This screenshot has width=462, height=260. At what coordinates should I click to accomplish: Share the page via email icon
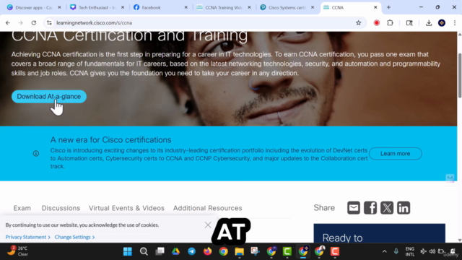coord(354,208)
